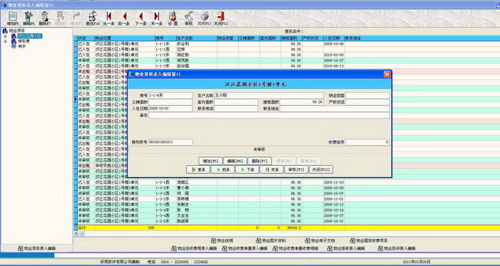Screen dimensions: 500x266
Task: Click the 物业位置 column header
Action: tap(125, 38)
